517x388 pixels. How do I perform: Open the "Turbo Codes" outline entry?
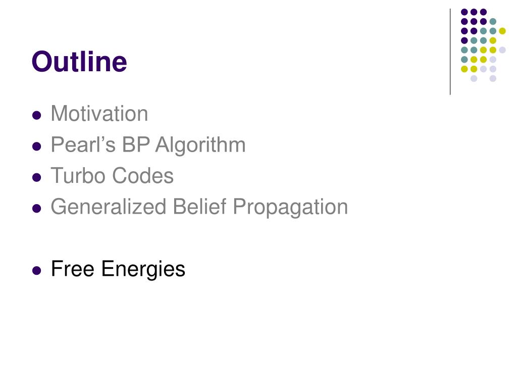112,175
